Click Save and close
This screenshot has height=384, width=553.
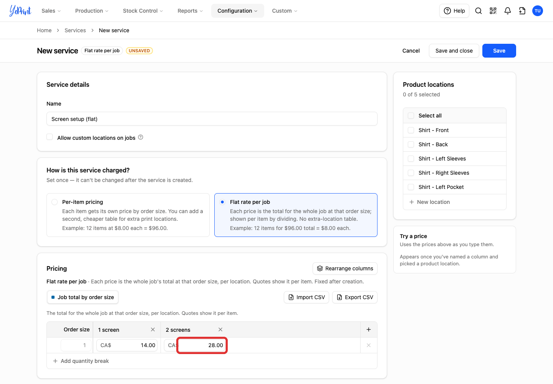[454, 51]
